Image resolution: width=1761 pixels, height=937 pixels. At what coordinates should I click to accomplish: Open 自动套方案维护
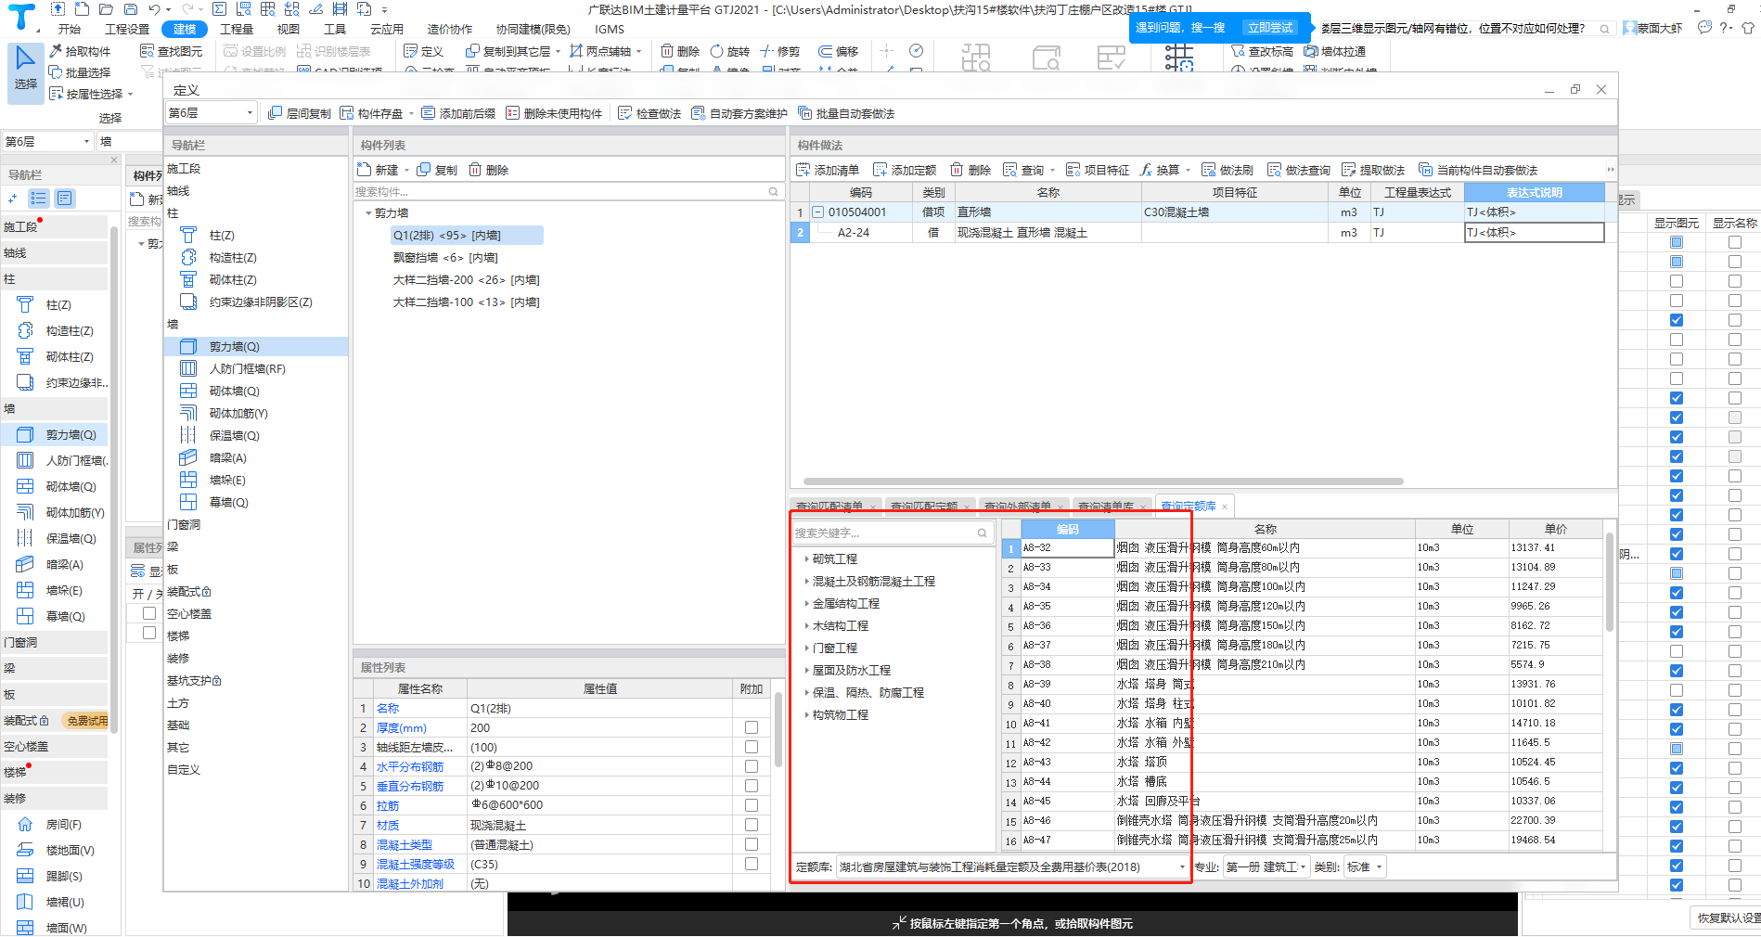(739, 113)
